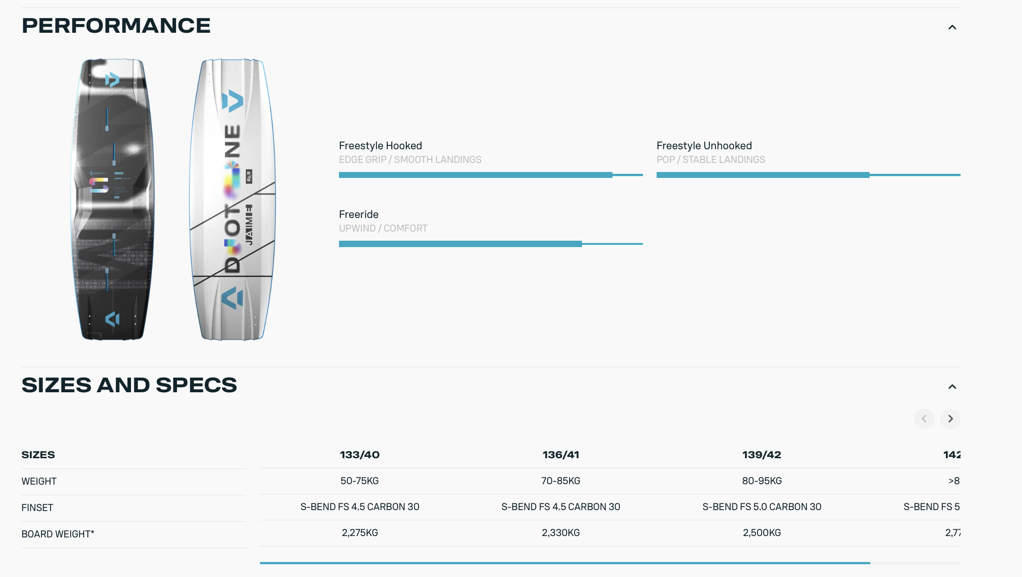Click the 2,330KG board weight value
The height and width of the screenshot is (577, 1022).
tap(561, 532)
